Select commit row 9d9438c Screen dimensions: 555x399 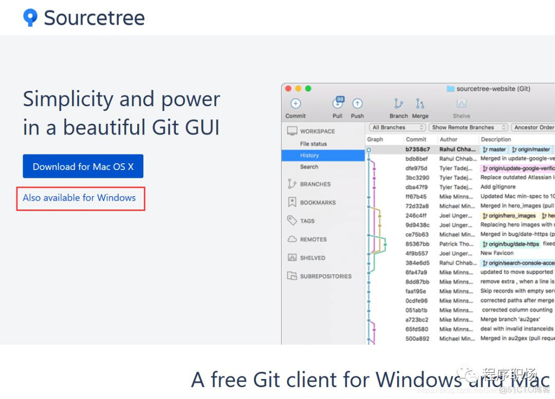[460, 225]
